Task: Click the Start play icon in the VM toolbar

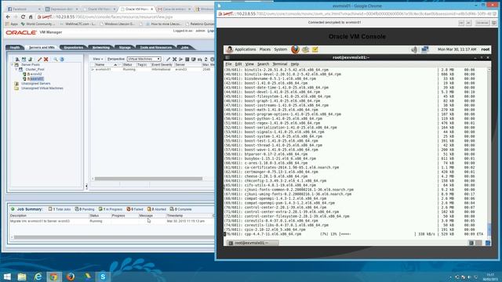Action: [181, 60]
